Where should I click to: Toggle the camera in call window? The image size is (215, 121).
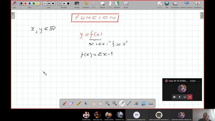pos(174,97)
